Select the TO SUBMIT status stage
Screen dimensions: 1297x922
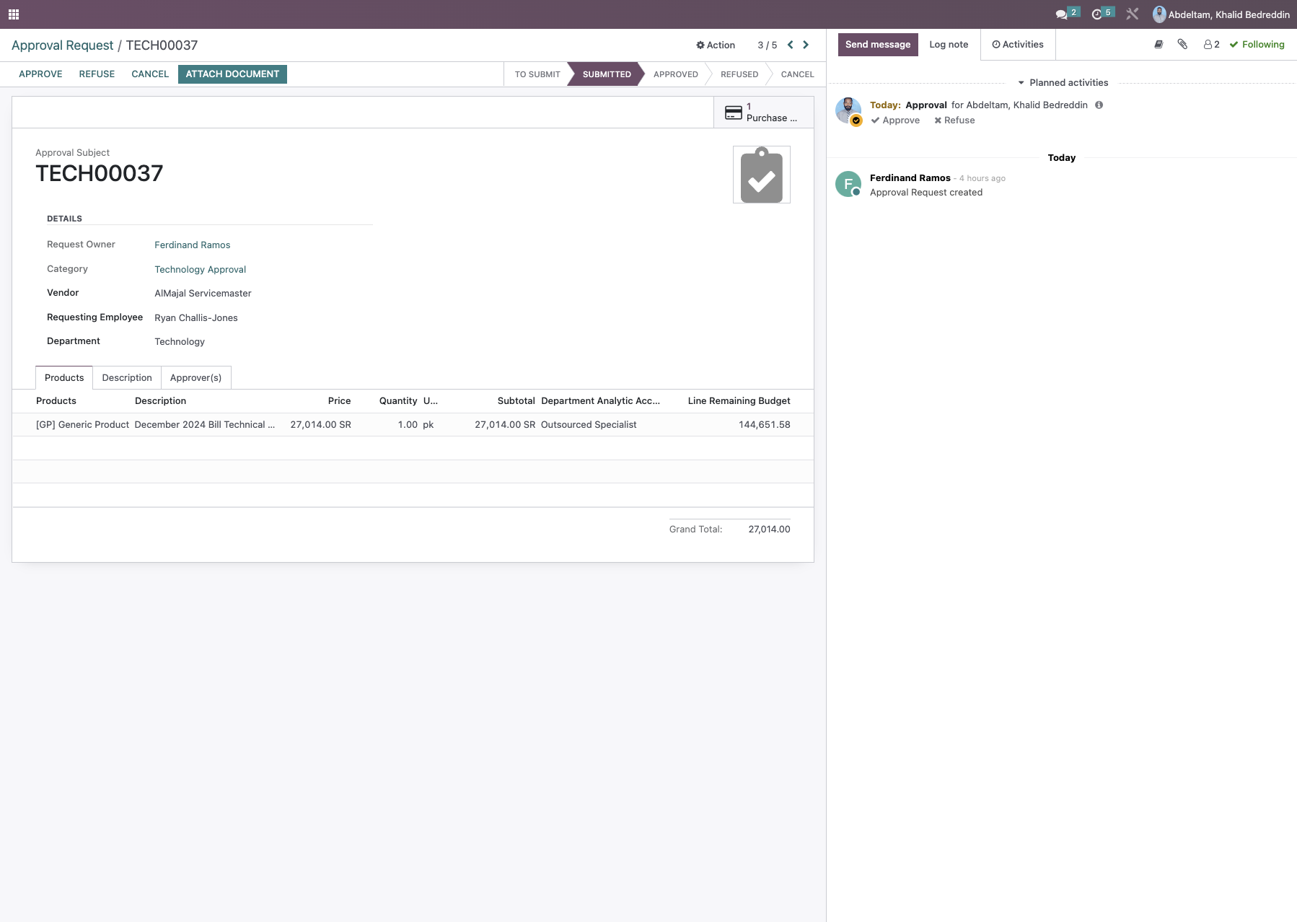click(537, 74)
